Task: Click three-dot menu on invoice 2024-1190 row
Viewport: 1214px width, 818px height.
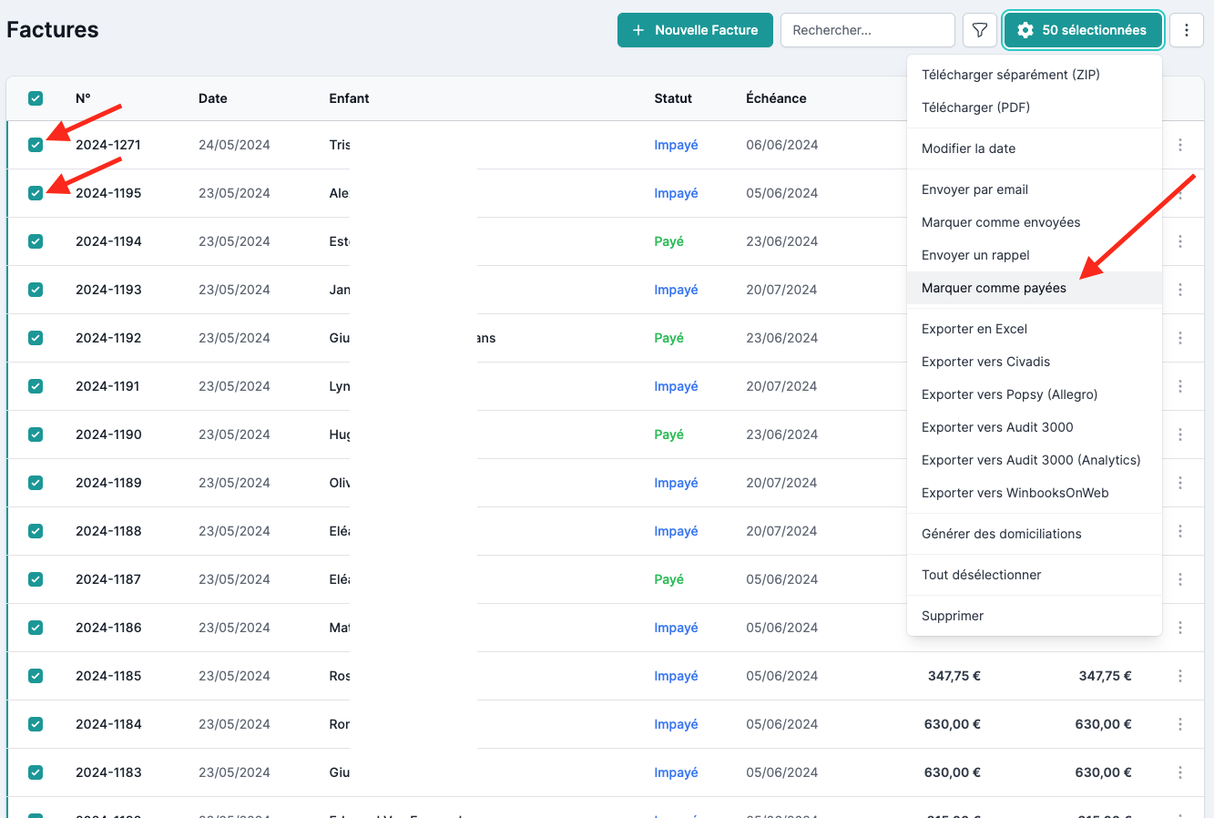Action: (x=1179, y=435)
